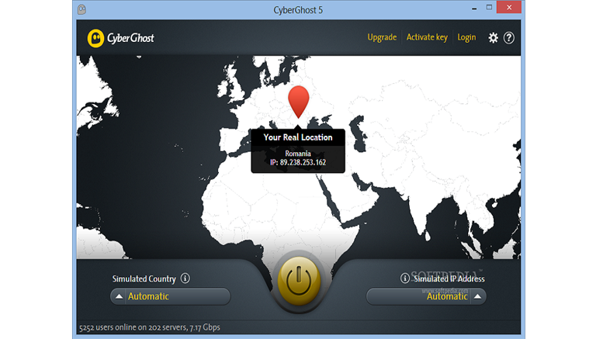Viewport: 603px width, 339px height.
Task: Select Automatic under Simulated IP Address
Action: click(447, 296)
